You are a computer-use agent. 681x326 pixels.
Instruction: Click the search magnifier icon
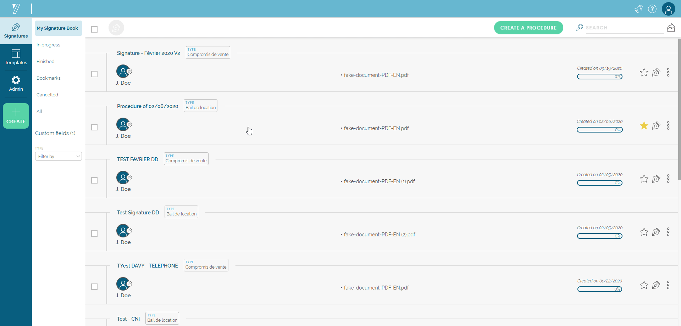580,27
